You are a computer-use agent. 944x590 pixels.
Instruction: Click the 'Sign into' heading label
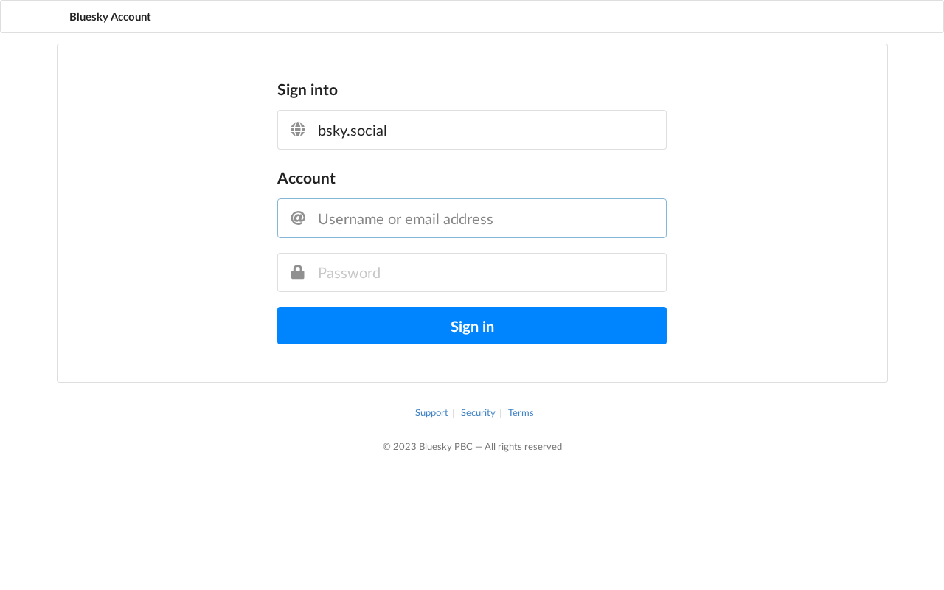[308, 90]
